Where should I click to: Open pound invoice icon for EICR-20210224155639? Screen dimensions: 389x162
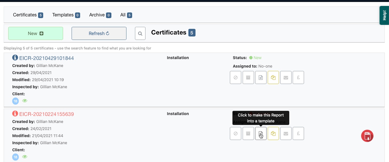[298, 133]
